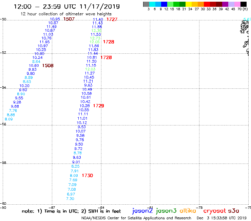Image resolution: width=251 pixels, height=221 pixels.
Task: Pick the yellow swatch in the wave height legend
Action: pyautogui.click(x=188, y=4)
